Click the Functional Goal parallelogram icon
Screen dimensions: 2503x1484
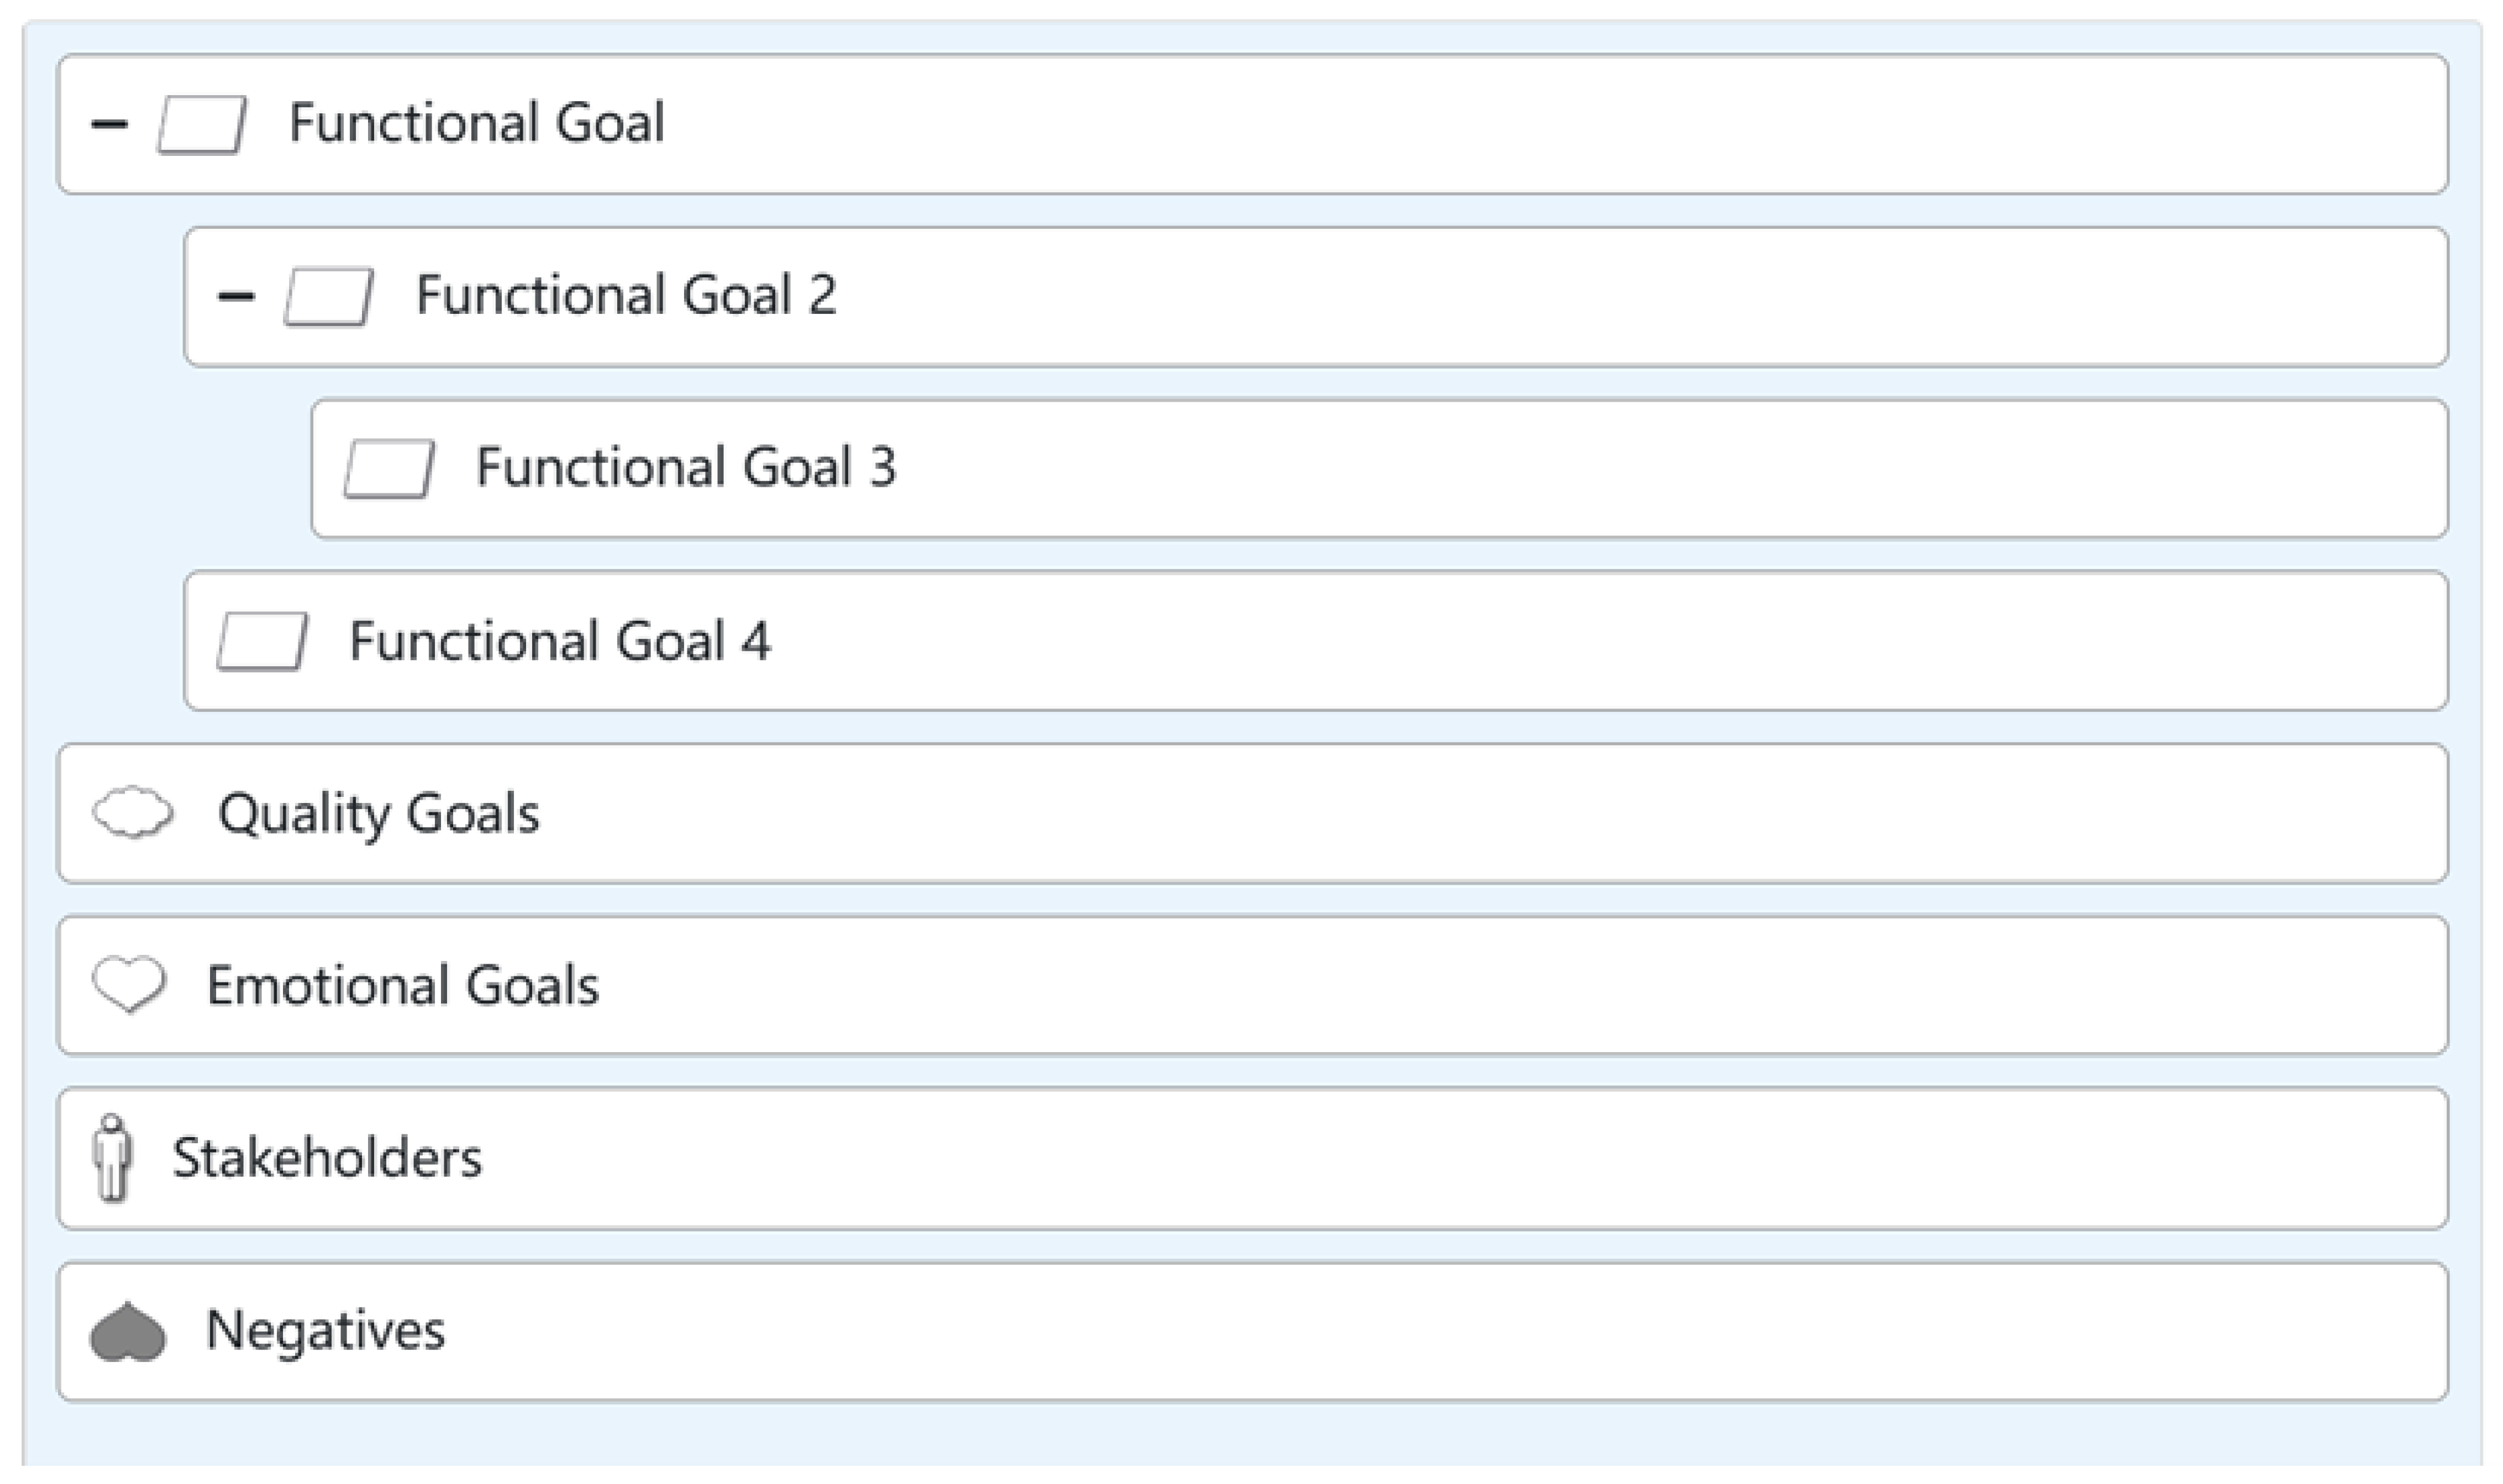(201, 125)
